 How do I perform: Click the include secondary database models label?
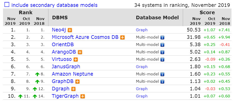[x=55, y=5]
